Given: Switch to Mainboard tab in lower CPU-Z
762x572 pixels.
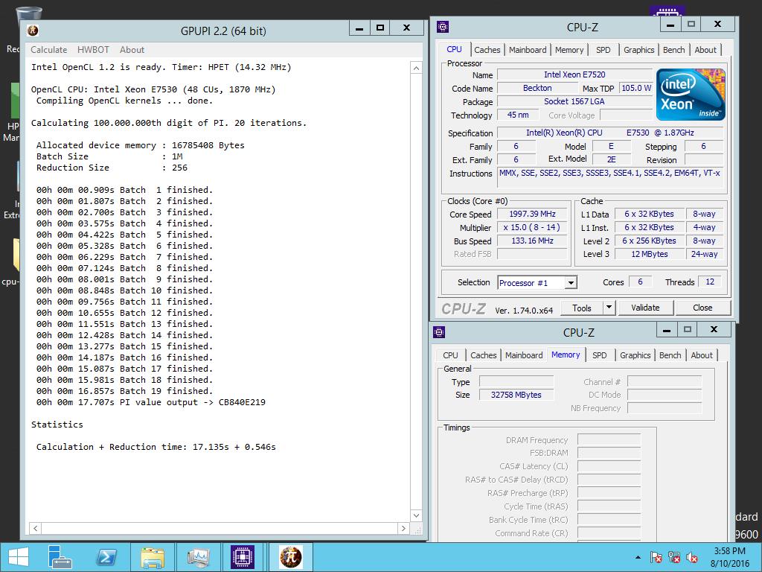Looking at the screenshot, I should click(x=523, y=355).
